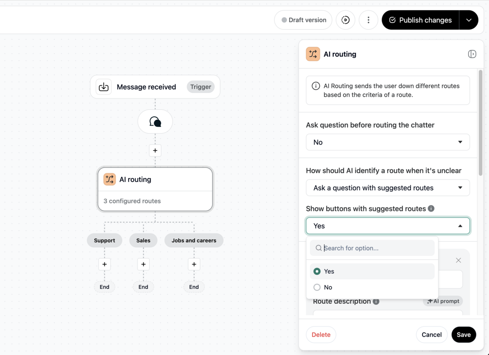This screenshot has width=489, height=355.
Task: Click info icon next to Show buttons label
Action: point(431,209)
